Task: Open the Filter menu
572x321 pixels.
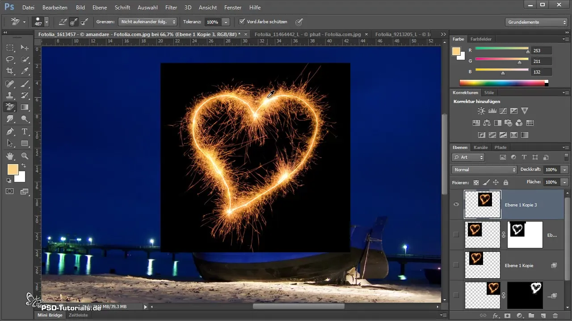Action: click(x=171, y=8)
